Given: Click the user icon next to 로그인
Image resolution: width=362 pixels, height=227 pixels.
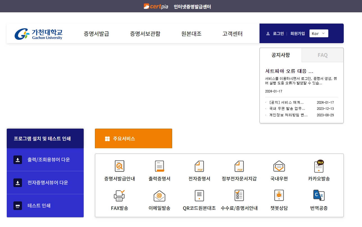Looking at the screenshot, I should coord(268,34).
